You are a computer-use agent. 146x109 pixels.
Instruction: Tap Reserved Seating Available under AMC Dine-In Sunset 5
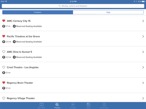(x=29, y=57)
